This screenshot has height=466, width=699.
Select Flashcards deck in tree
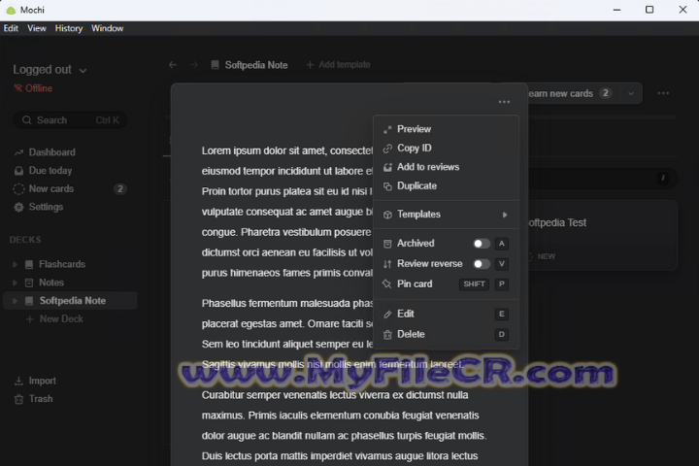62,264
